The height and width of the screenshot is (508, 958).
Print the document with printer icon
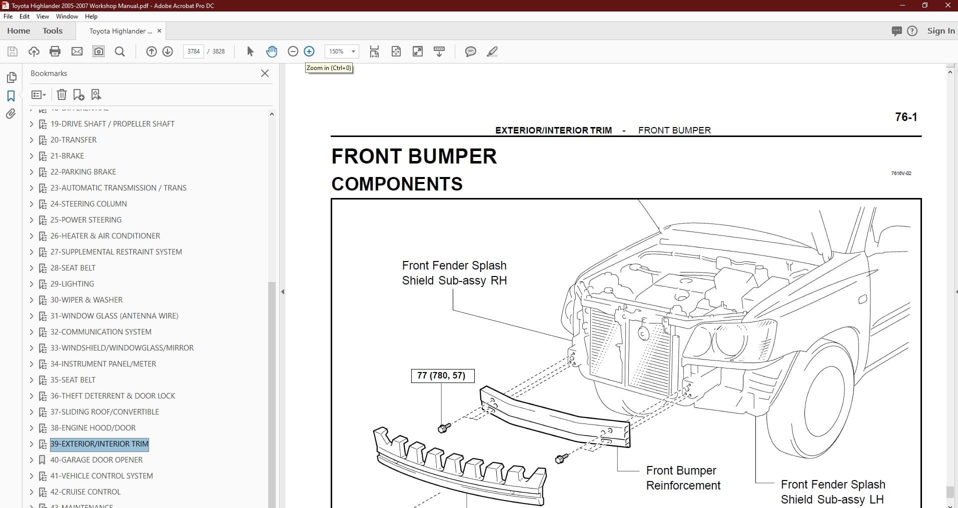[x=55, y=51]
